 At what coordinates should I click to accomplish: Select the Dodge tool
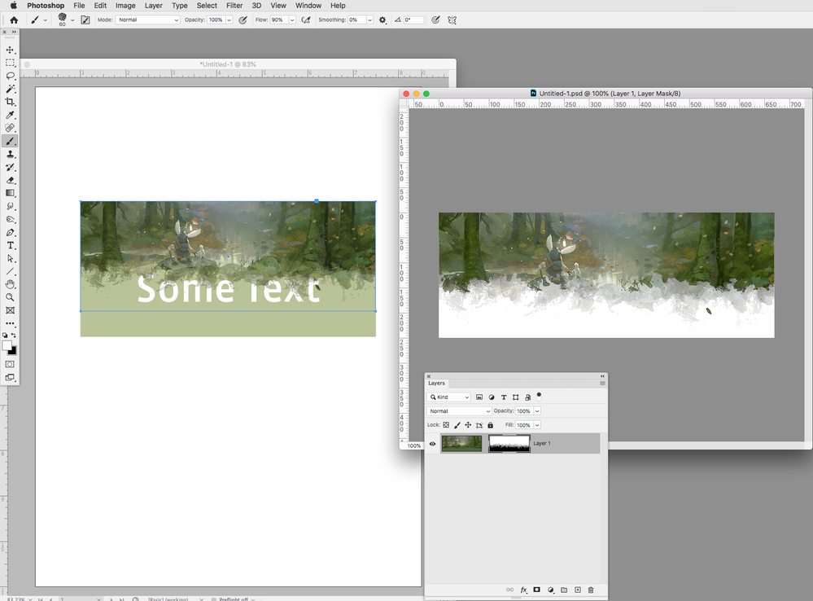click(10, 219)
